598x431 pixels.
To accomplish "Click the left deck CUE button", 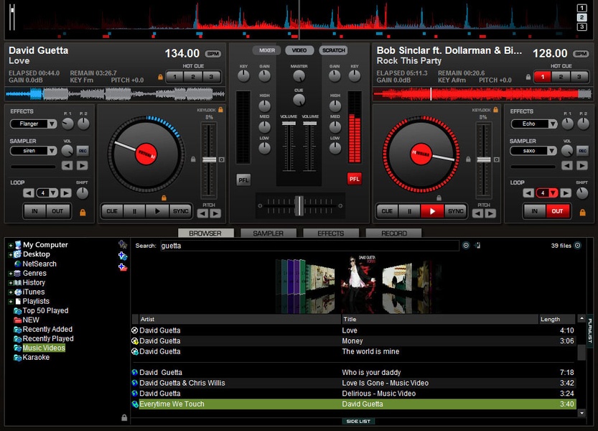I will [112, 211].
